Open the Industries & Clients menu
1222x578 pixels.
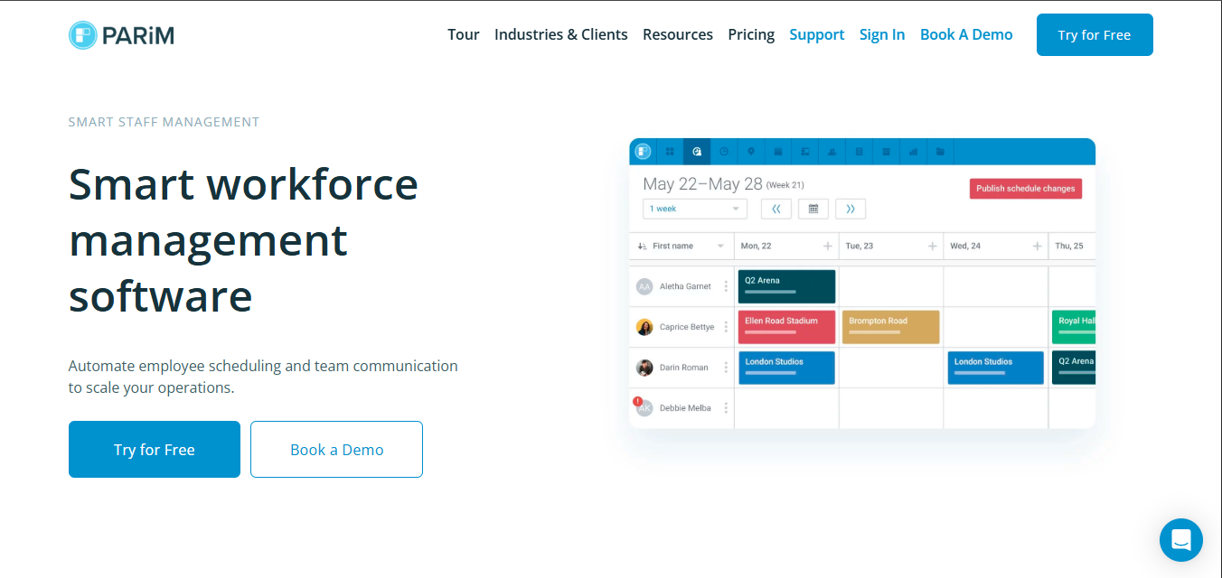click(560, 34)
